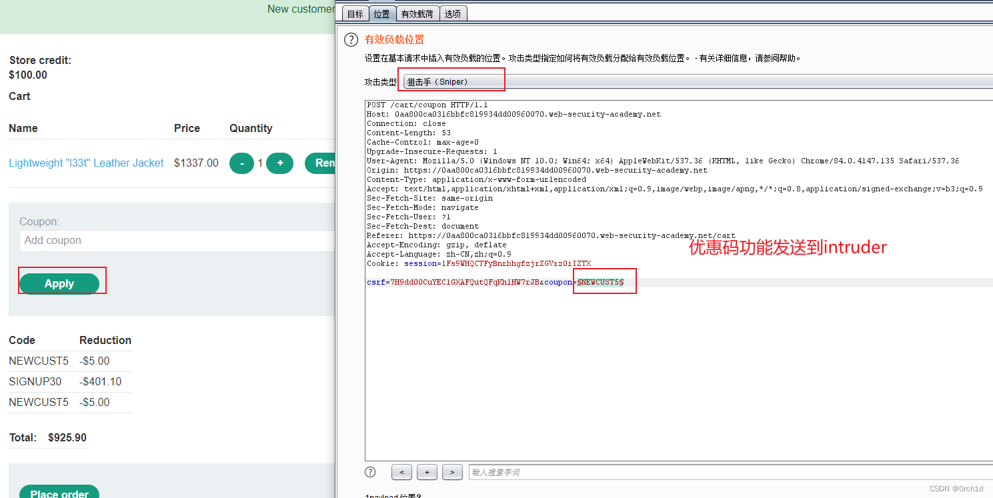Focus the Add coupon input field
This screenshot has height=498, width=993.
click(177, 241)
